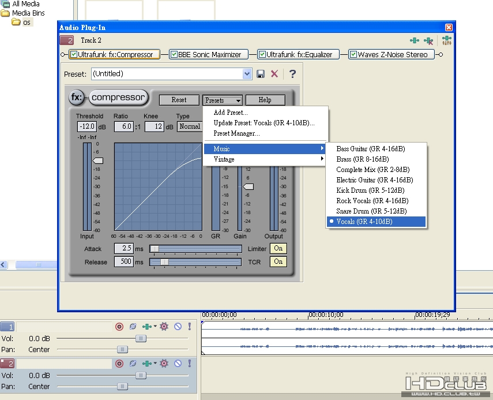Solo track 1 with exclamation icon
Screen dimensions: 493x400
click(x=190, y=326)
